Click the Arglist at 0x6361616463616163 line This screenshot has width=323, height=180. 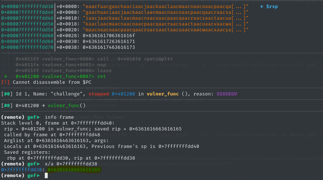coord(56,141)
